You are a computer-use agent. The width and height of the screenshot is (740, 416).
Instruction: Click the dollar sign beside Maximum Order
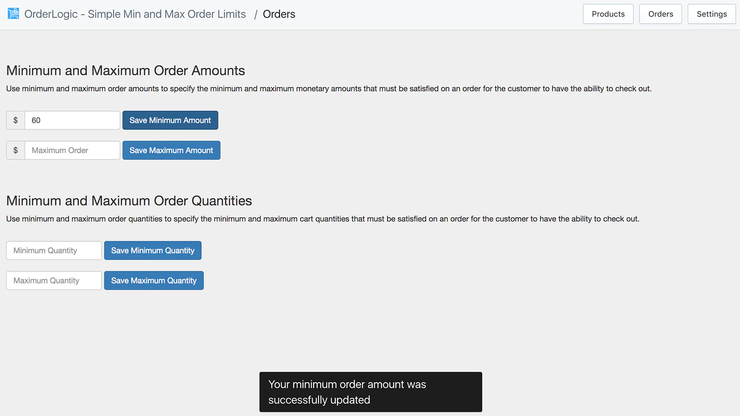click(16, 151)
